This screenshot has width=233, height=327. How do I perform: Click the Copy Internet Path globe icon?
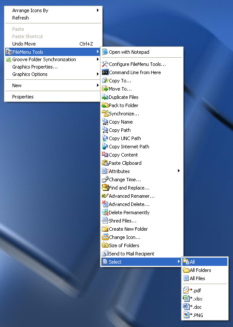[x=105, y=147]
